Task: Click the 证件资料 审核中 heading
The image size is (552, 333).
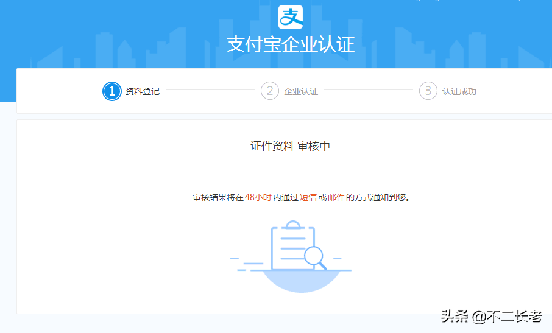Action: tap(291, 146)
